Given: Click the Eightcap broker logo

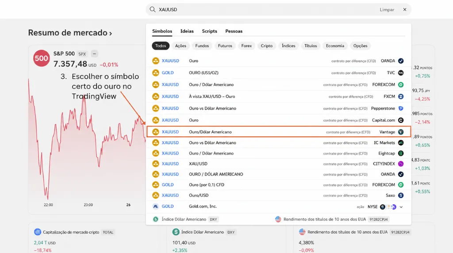Looking at the screenshot, I should pyautogui.click(x=401, y=153).
